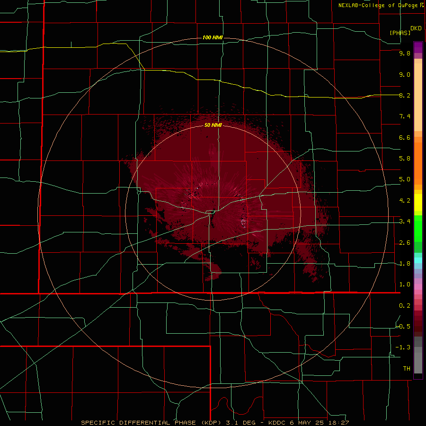Click the 7.4 value on the scale
The width and height of the screenshot is (426, 426).
pyautogui.click(x=405, y=116)
